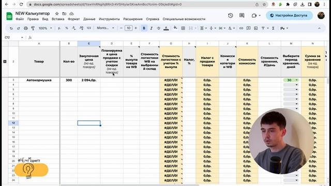
Task: Insert a chart
Action: tap(255, 28)
